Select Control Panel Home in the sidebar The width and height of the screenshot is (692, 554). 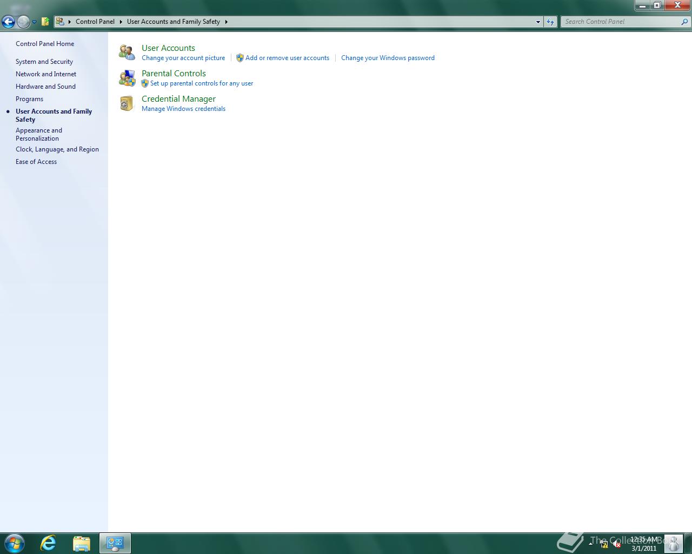coord(44,44)
